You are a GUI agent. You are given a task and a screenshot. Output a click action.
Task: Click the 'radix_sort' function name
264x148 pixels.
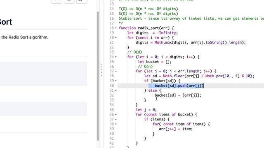(x=148, y=28)
